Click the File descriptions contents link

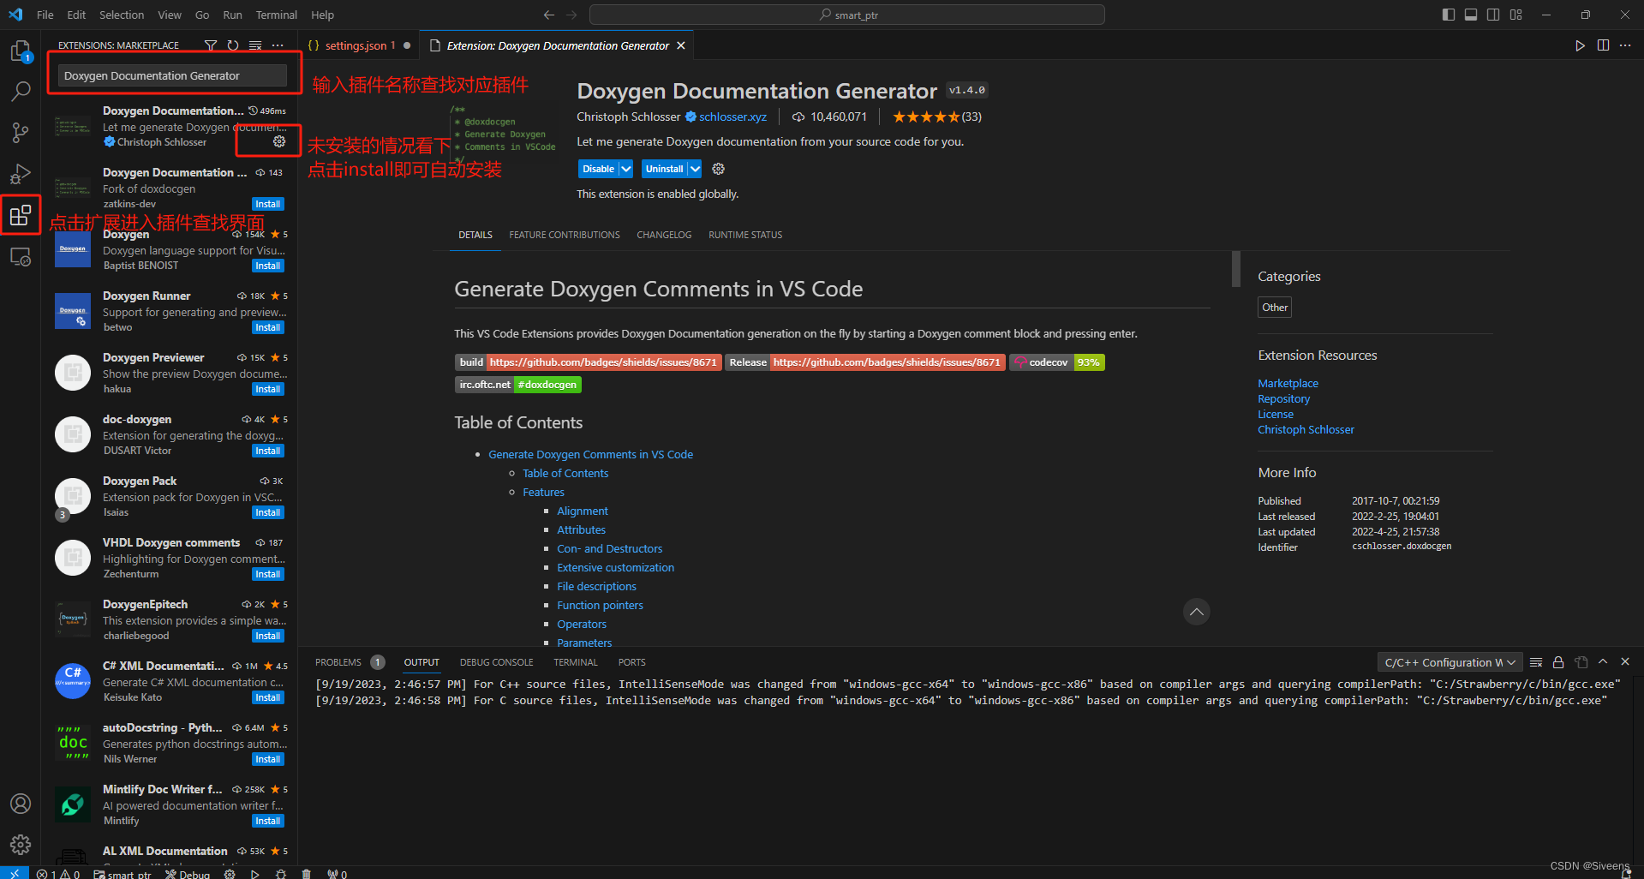pyautogui.click(x=596, y=586)
